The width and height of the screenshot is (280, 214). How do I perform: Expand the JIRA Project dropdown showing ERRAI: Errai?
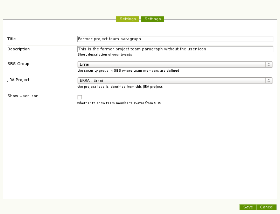171,80
